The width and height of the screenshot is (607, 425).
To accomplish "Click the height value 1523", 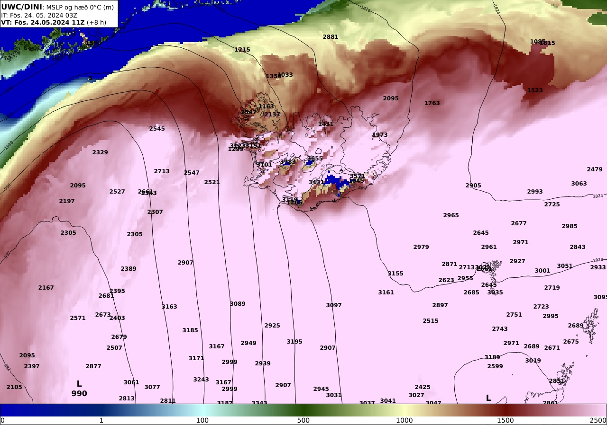I will [535, 90].
